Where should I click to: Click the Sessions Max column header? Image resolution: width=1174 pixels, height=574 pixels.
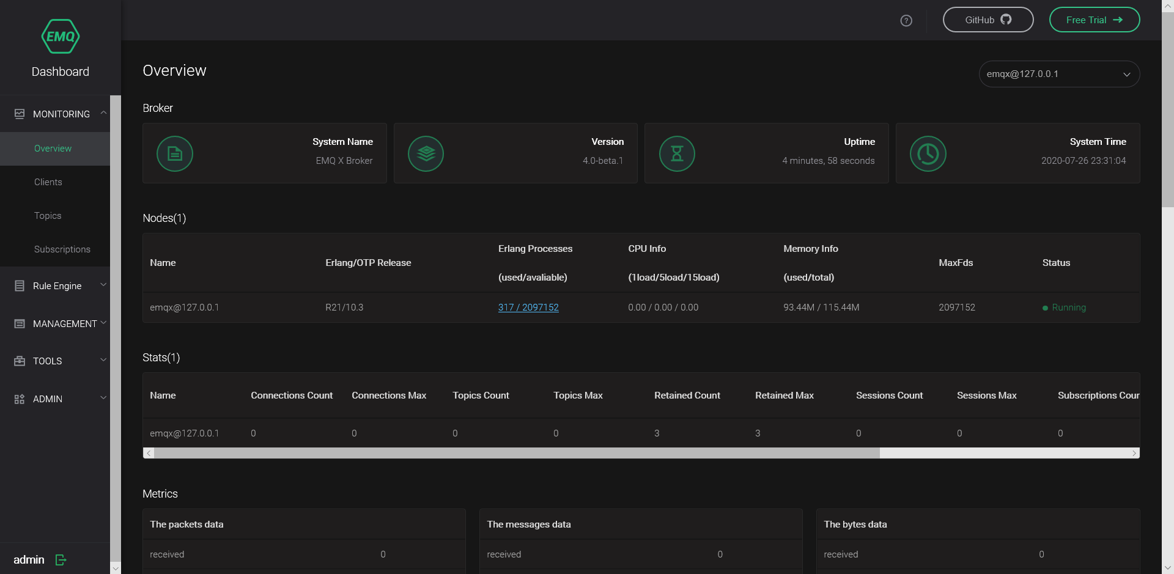[987, 396]
